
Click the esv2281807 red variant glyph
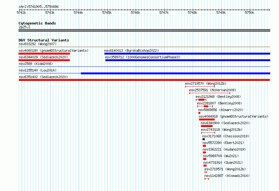(205, 106)
